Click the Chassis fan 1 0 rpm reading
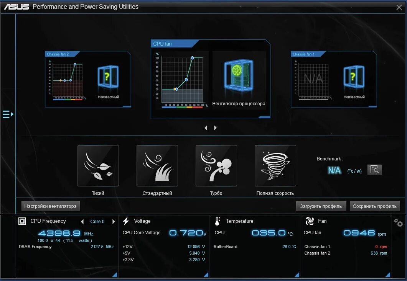 [x=381, y=247]
